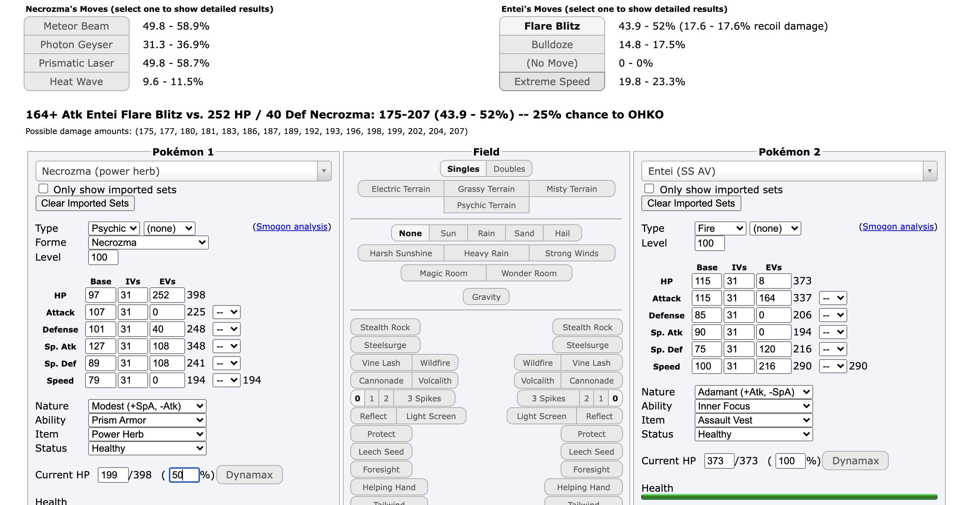Viewport: 965px width, 505px height.
Task: Toggle Gravity field condition
Action: pyautogui.click(x=486, y=297)
